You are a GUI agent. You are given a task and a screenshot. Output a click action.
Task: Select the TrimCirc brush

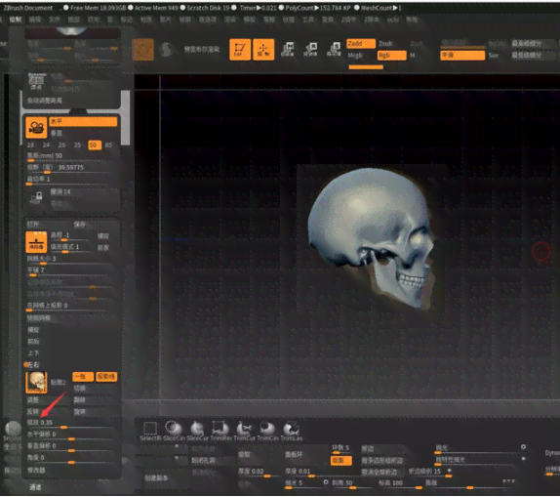(x=268, y=431)
